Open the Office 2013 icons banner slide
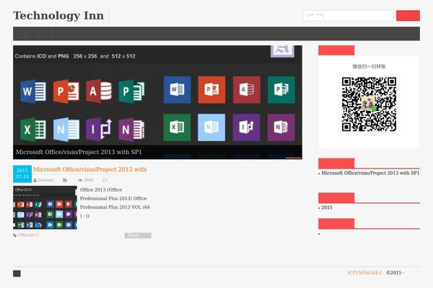 157,102
